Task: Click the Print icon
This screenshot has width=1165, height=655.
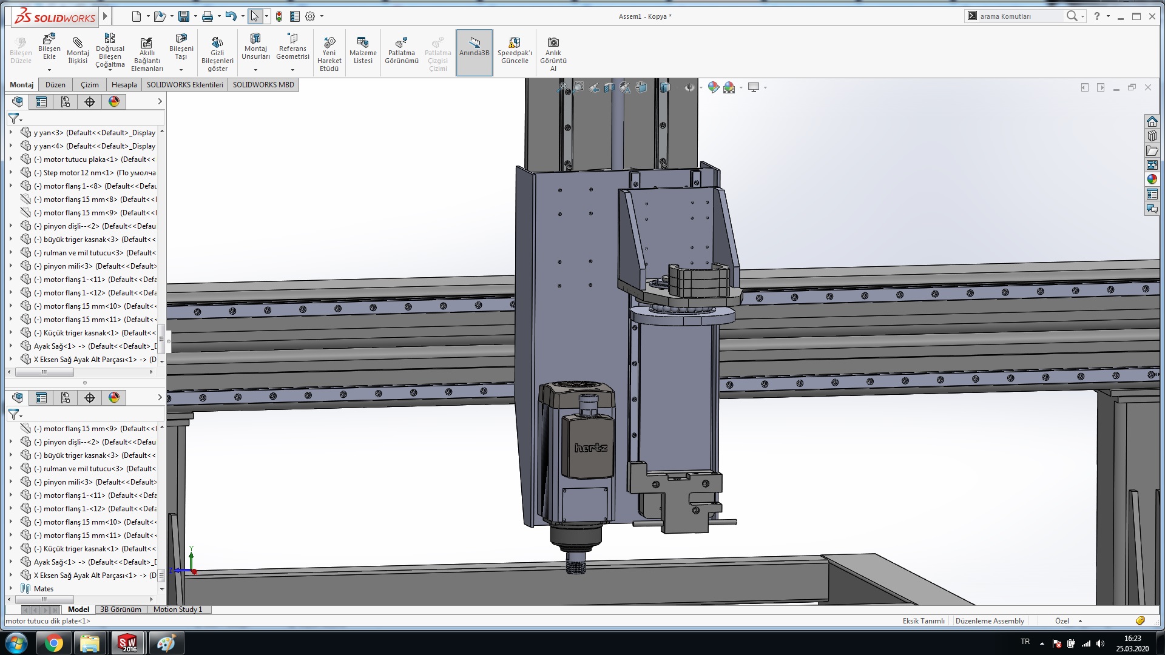Action: (x=208, y=16)
